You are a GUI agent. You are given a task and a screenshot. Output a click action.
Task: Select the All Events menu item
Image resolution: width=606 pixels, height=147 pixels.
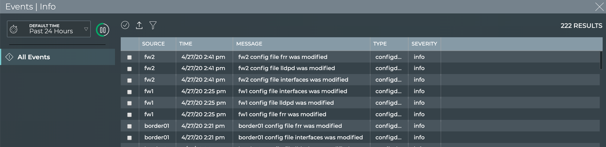(34, 57)
